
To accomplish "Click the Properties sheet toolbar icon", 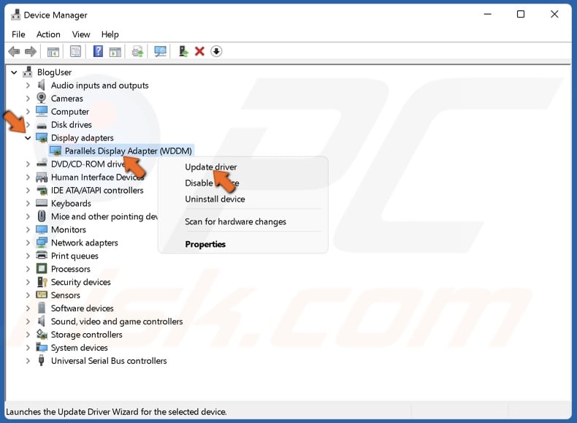I will tap(75, 52).
